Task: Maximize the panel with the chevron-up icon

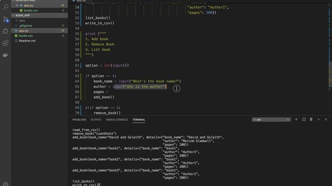Action: click(x=319, y=119)
